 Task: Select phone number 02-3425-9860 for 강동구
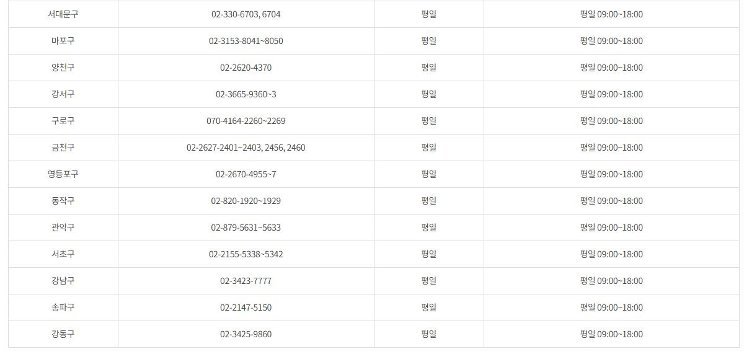(246, 334)
